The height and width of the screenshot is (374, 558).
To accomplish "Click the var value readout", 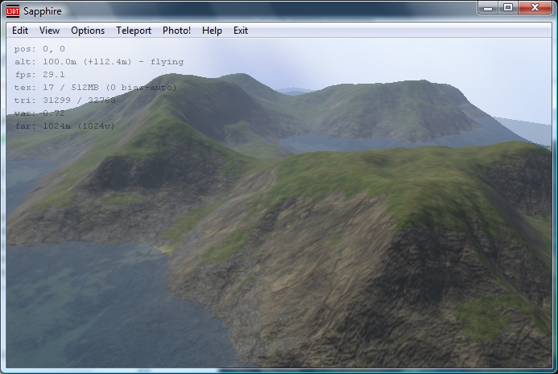I will [39, 113].
